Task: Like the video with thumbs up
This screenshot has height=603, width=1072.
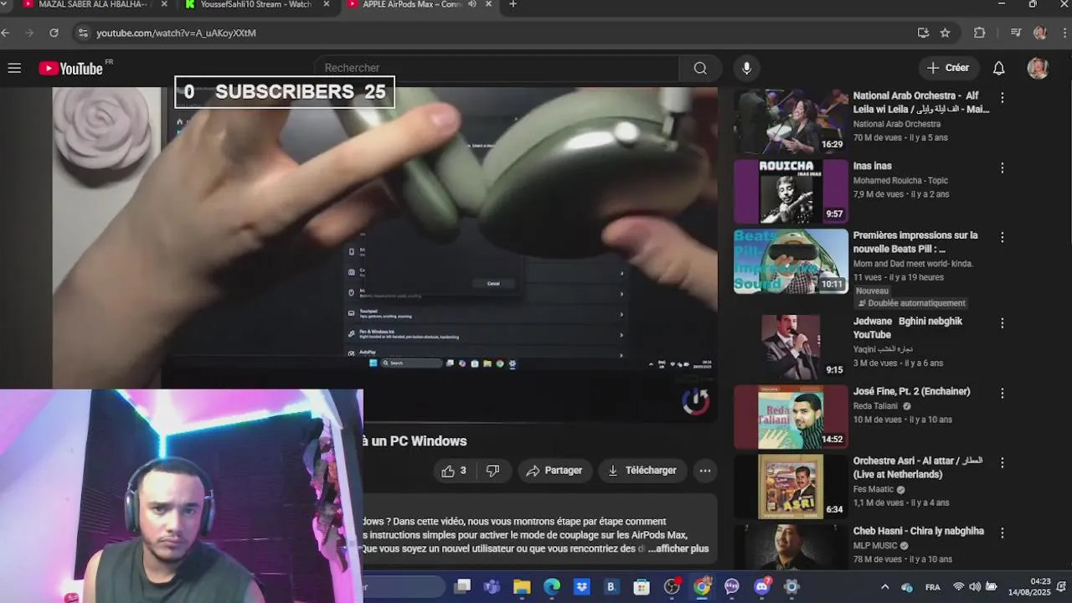Action: (x=453, y=471)
